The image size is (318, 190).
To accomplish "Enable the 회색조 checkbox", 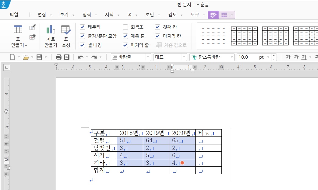I will tap(125, 27).
